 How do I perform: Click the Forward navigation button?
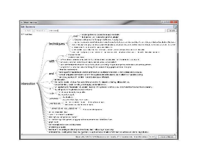40,31
